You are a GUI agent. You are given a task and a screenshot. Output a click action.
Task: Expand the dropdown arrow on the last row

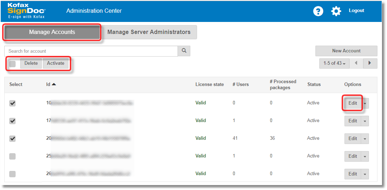tap(365, 174)
